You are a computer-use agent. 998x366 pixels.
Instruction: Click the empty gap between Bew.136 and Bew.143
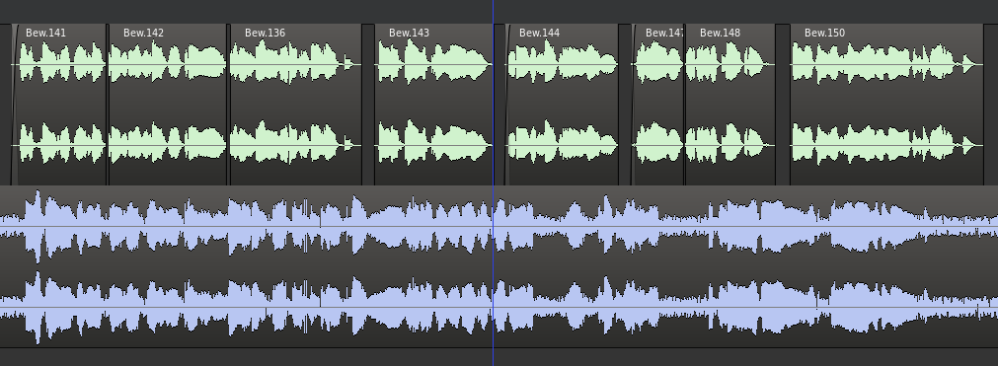pos(368,105)
